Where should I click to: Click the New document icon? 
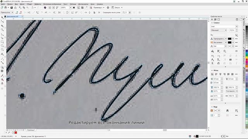tap(2, 8)
